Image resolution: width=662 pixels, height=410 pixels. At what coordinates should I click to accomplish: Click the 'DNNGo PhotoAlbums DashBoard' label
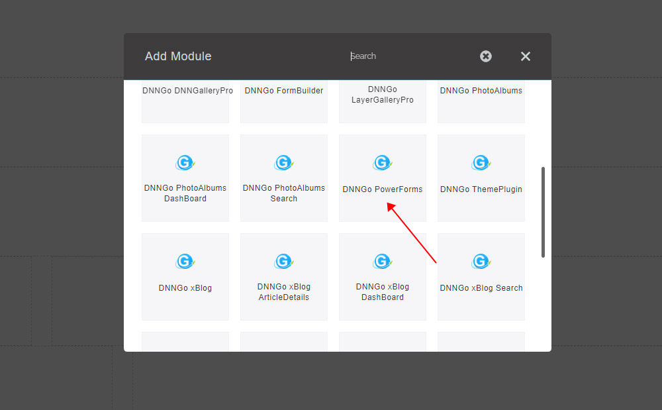[185, 193]
